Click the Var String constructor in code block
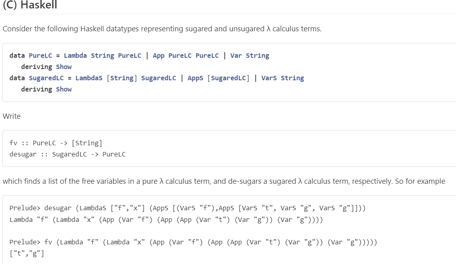Viewport: 456px width, 264px height. coord(249,55)
